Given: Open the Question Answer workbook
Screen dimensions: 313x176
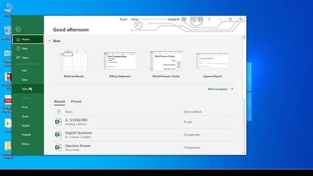Looking at the screenshot, I should [143, 148].
